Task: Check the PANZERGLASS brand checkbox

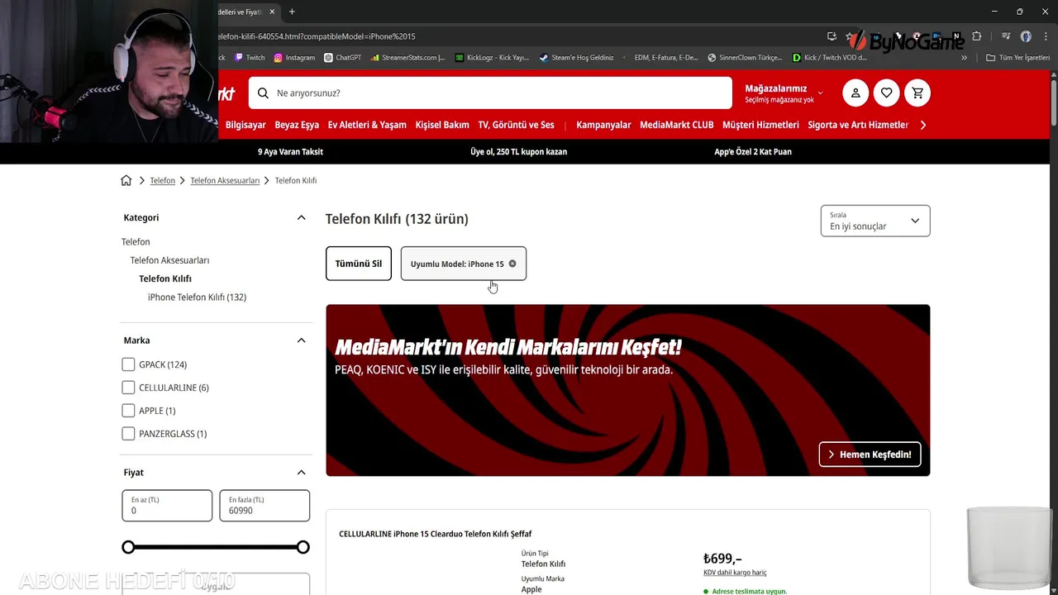Action: click(x=128, y=434)
